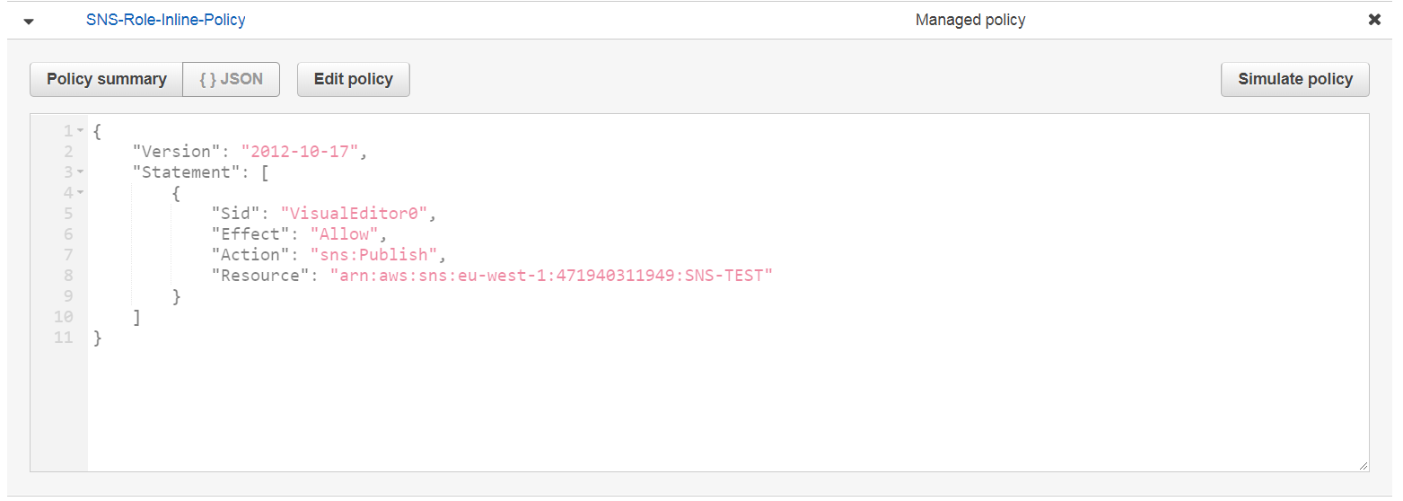Fold the root object at line 1
The height and width of the screenshot is (501, 1403).
click(x=80, y=132)
